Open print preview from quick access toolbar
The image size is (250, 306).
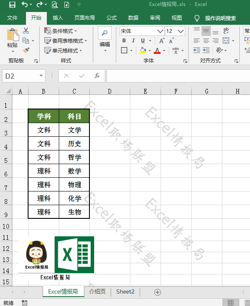pyautogui.click(x=55, y=5)
